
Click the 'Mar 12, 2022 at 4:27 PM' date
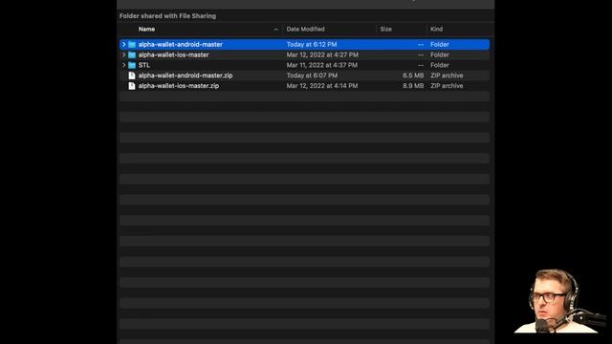pos(322,55)
